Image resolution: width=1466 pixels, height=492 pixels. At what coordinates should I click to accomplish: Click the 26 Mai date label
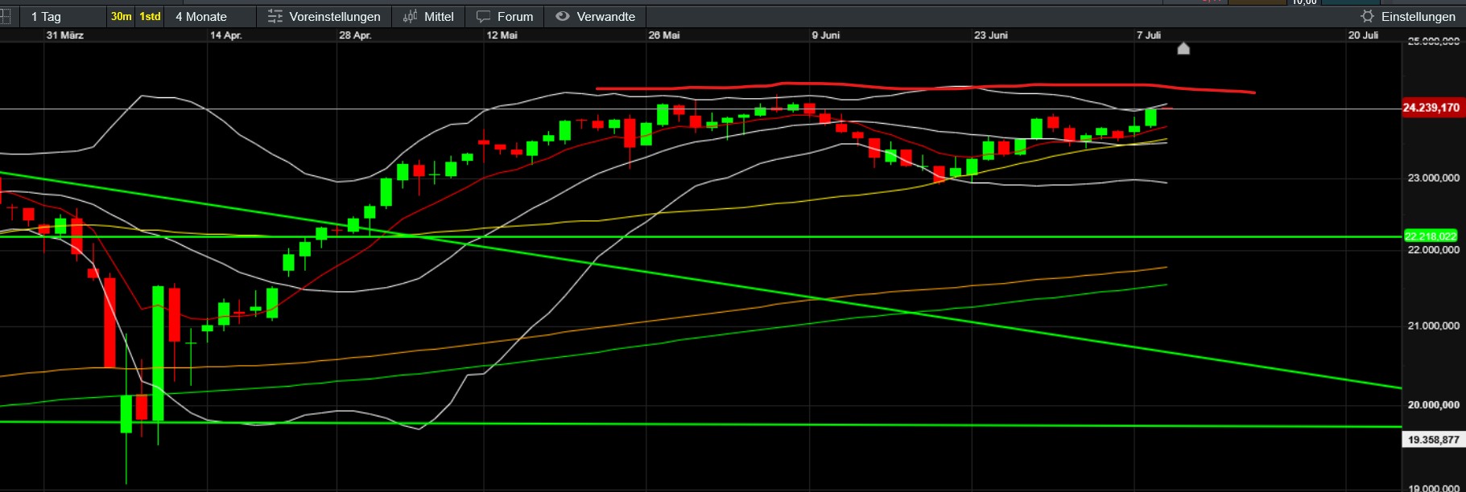664,35
